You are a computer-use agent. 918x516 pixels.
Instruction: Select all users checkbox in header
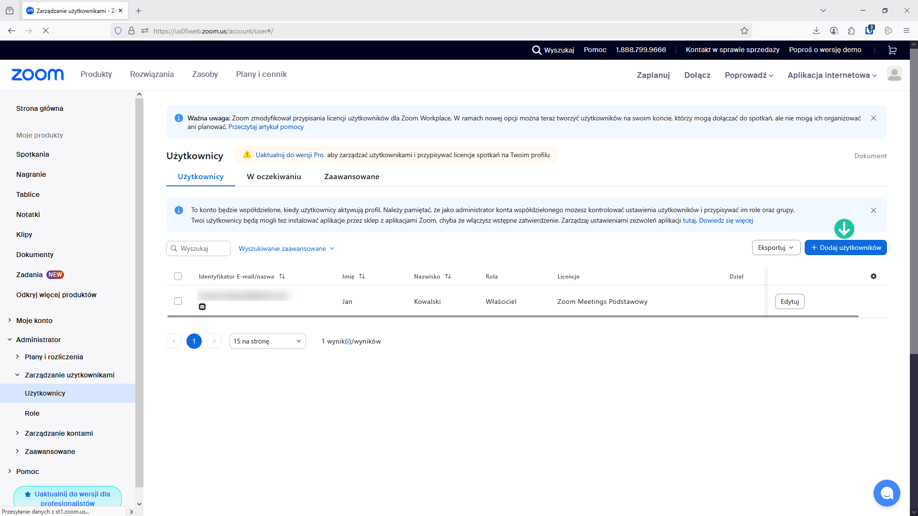(178, 276)
